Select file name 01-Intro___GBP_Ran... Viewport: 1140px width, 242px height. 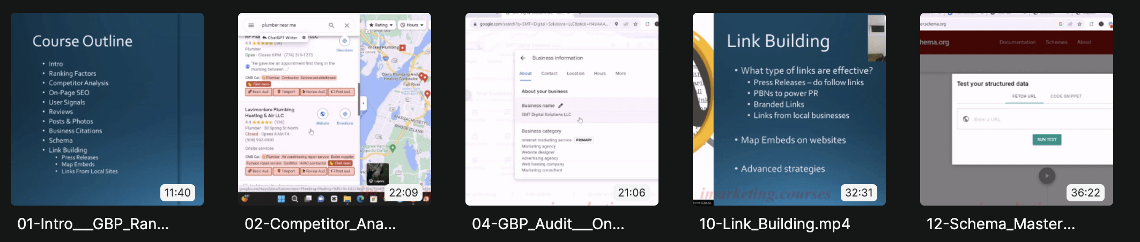click(x=93, y=224)
